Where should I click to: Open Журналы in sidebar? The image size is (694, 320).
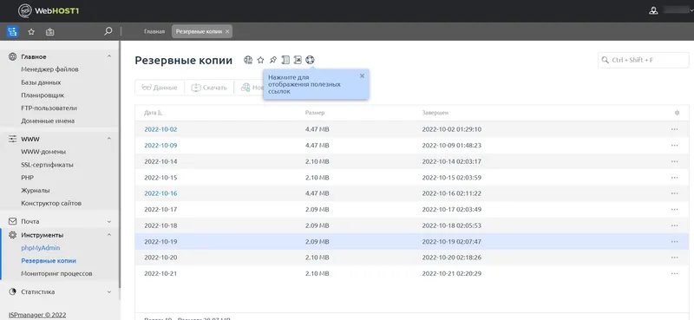coord(36,190)
